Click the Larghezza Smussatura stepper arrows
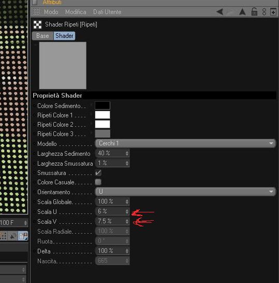Screen dimensions: 279x283 pyautogui.click(x=127, y=163)
